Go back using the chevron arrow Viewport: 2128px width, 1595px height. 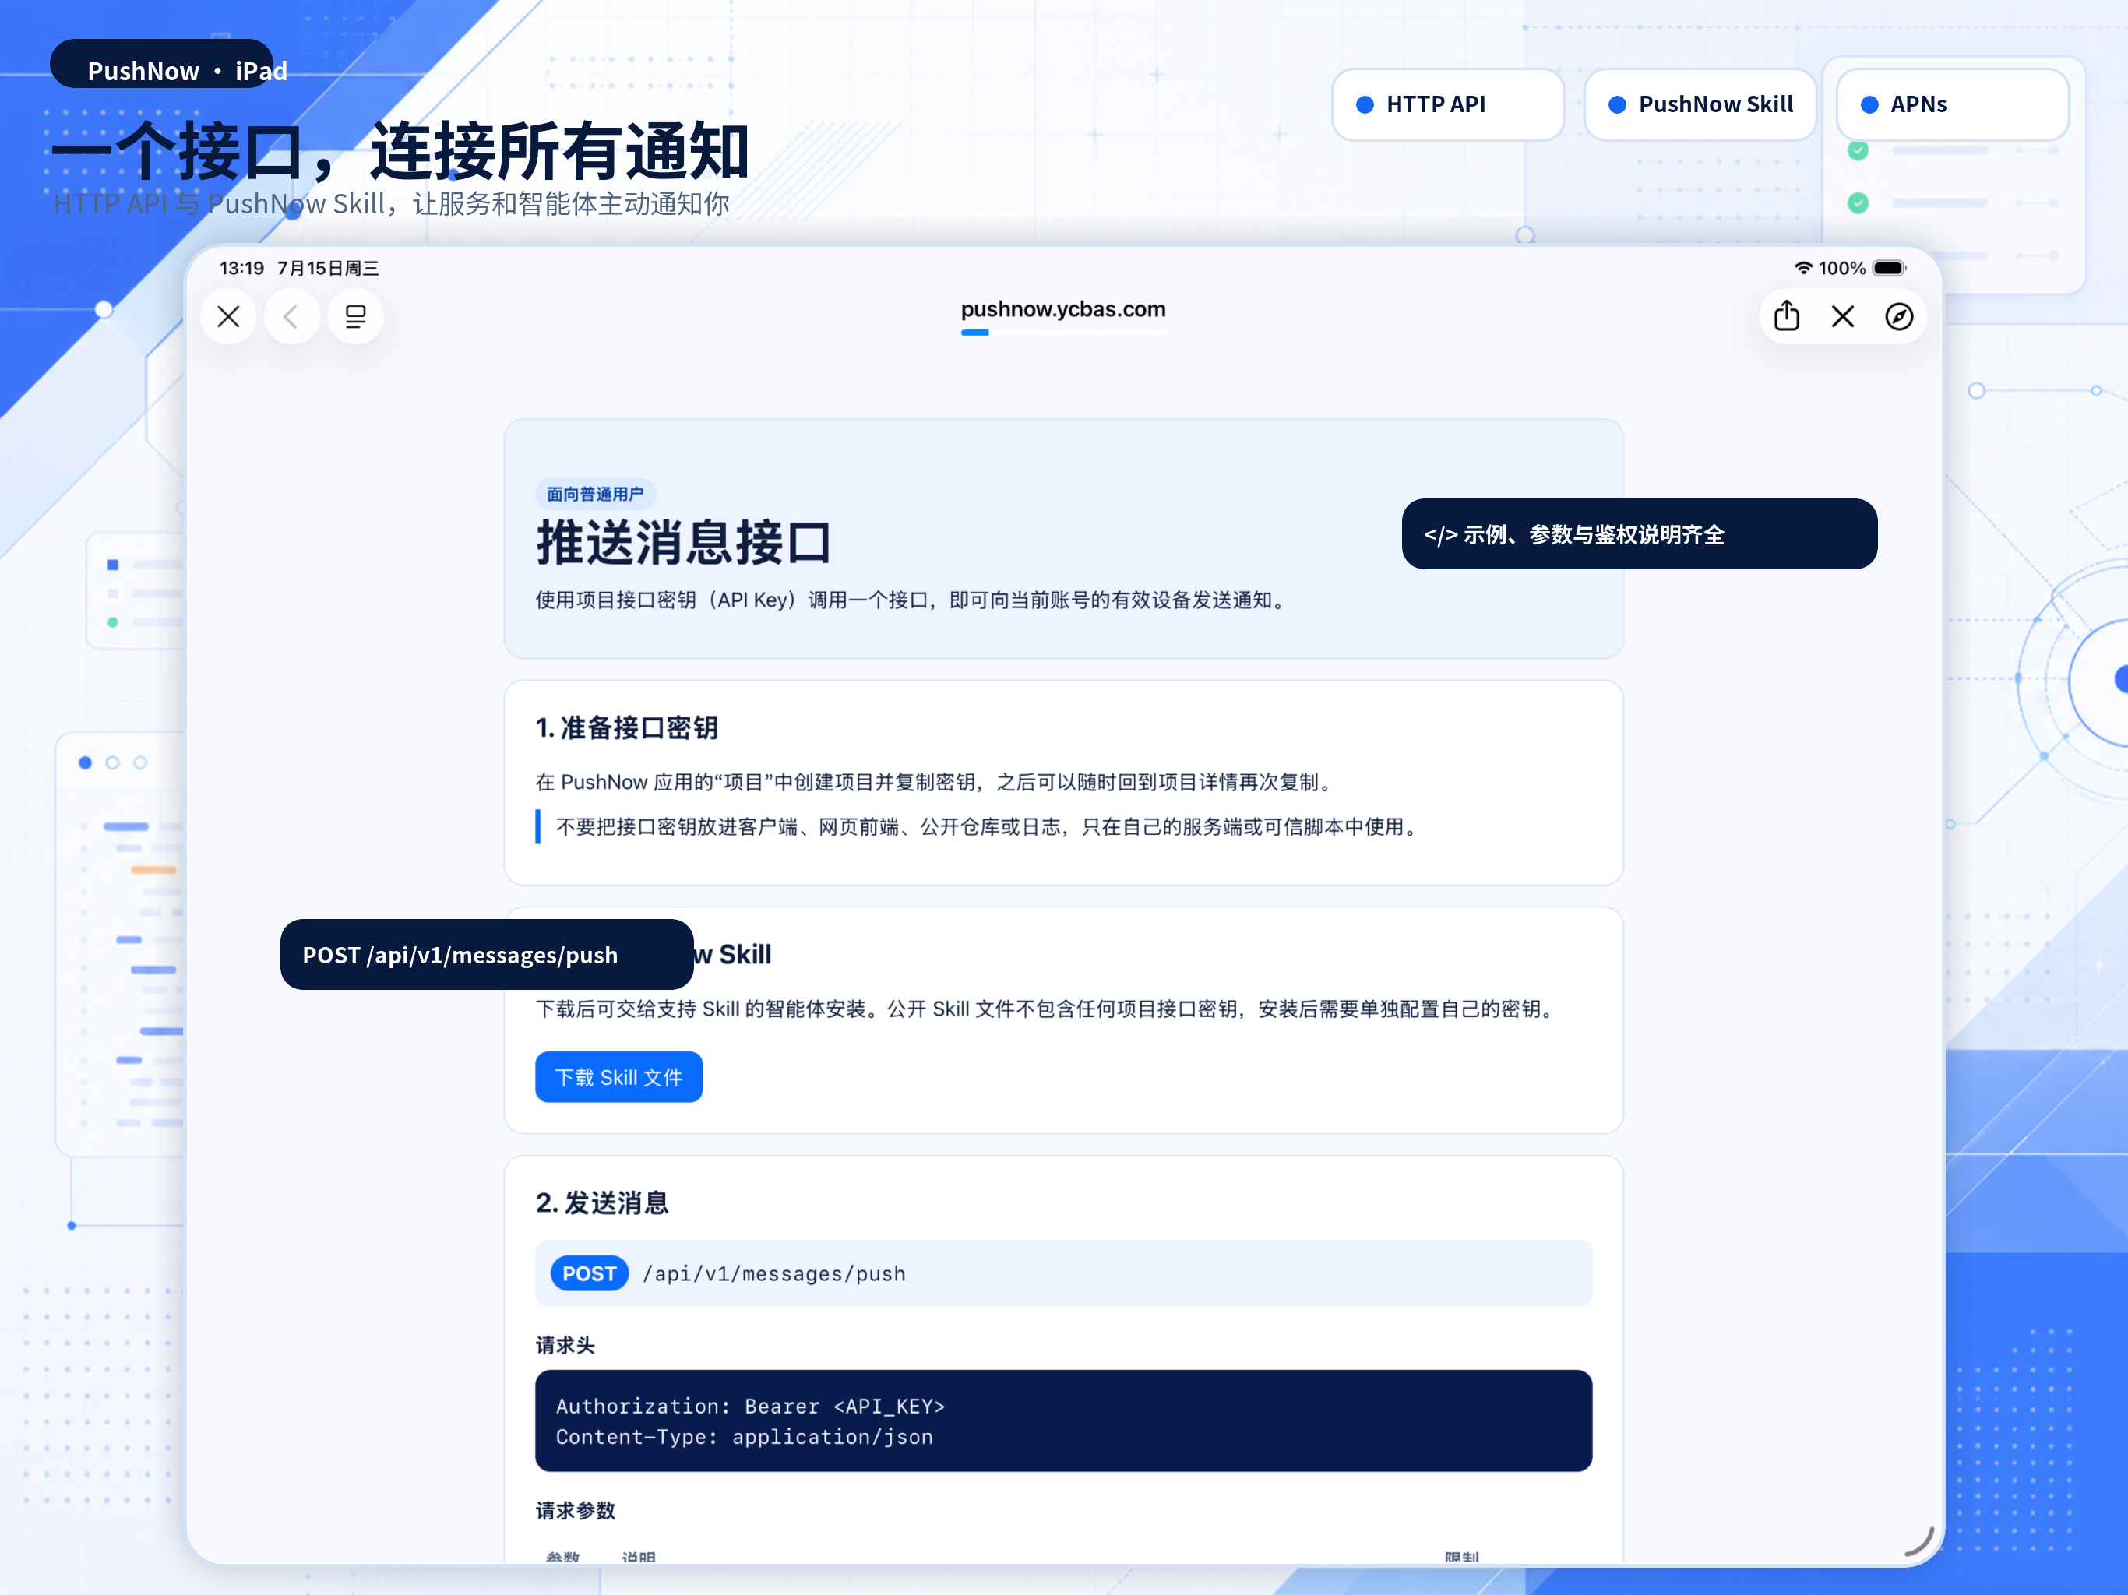[x=291, y=316]
